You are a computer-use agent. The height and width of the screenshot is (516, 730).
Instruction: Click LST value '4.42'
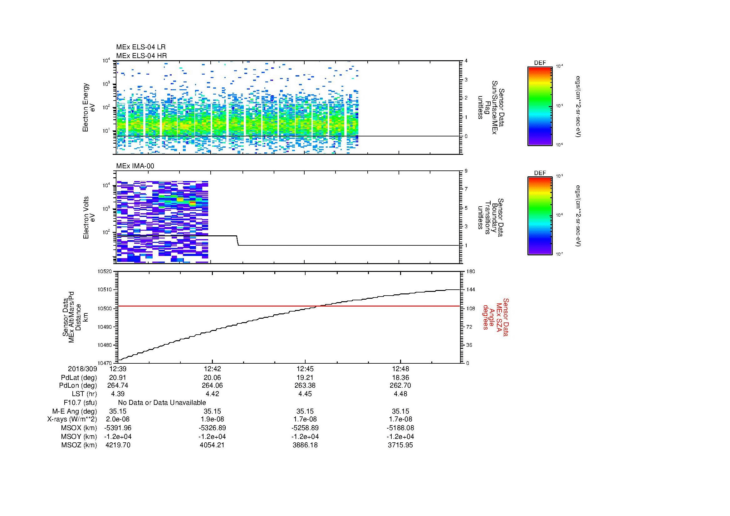213,394
